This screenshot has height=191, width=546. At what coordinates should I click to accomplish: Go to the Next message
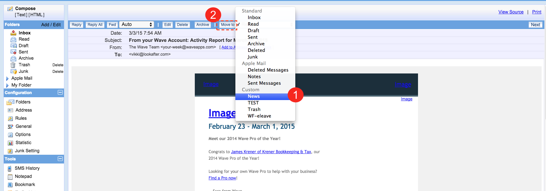(x=535, y=25)
